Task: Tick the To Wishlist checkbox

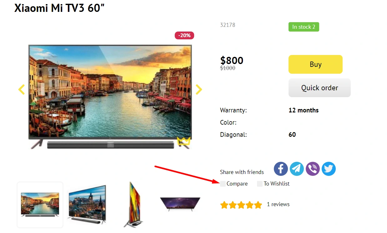Action: click(x=260, y=184)
